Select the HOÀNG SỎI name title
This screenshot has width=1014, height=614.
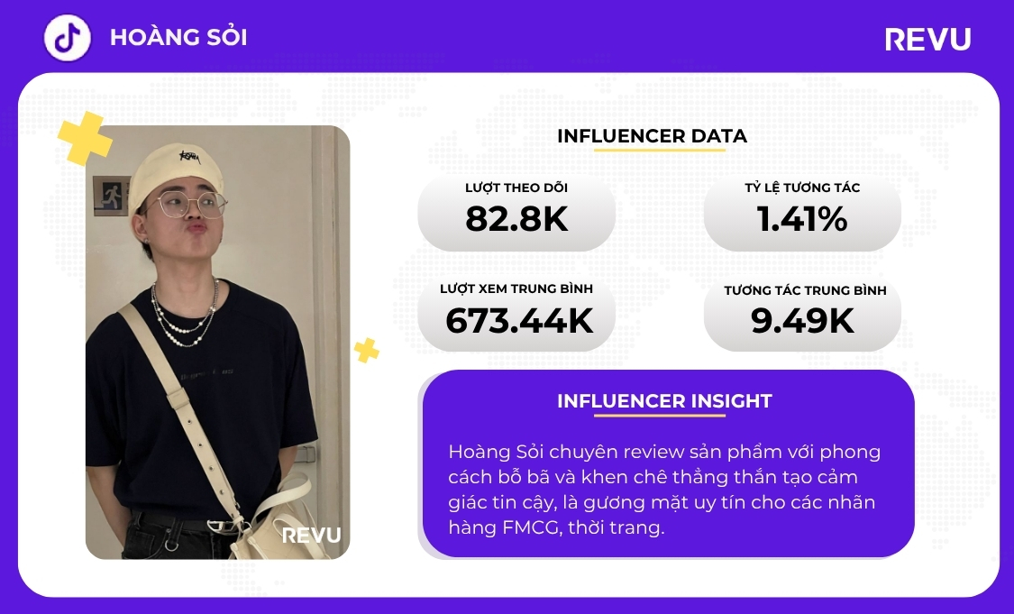click(178, 37)
